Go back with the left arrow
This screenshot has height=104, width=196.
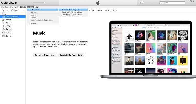tap(4, 10)
